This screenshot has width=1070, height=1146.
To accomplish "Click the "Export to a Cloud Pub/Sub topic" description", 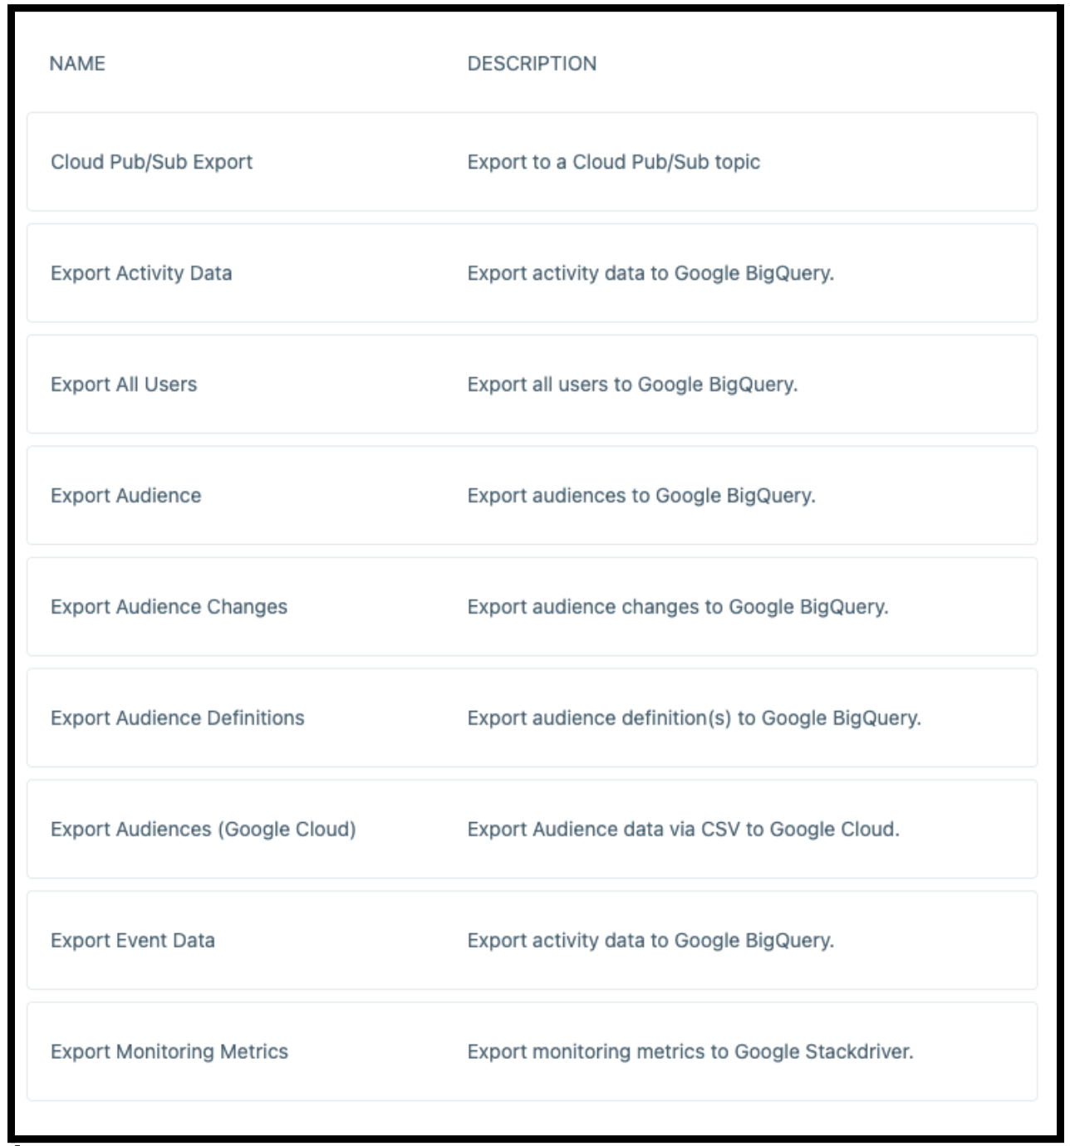I will point(613,162).
